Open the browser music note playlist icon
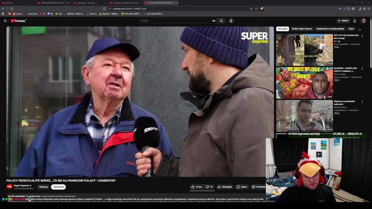Viewport: 372px width, 209px height. click(360, 9)
